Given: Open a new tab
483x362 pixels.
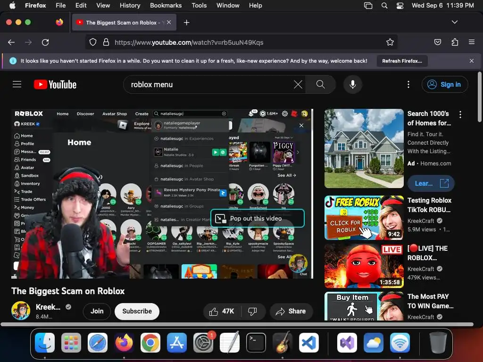Looking at the screenshot, I should (x=186, y=23).
